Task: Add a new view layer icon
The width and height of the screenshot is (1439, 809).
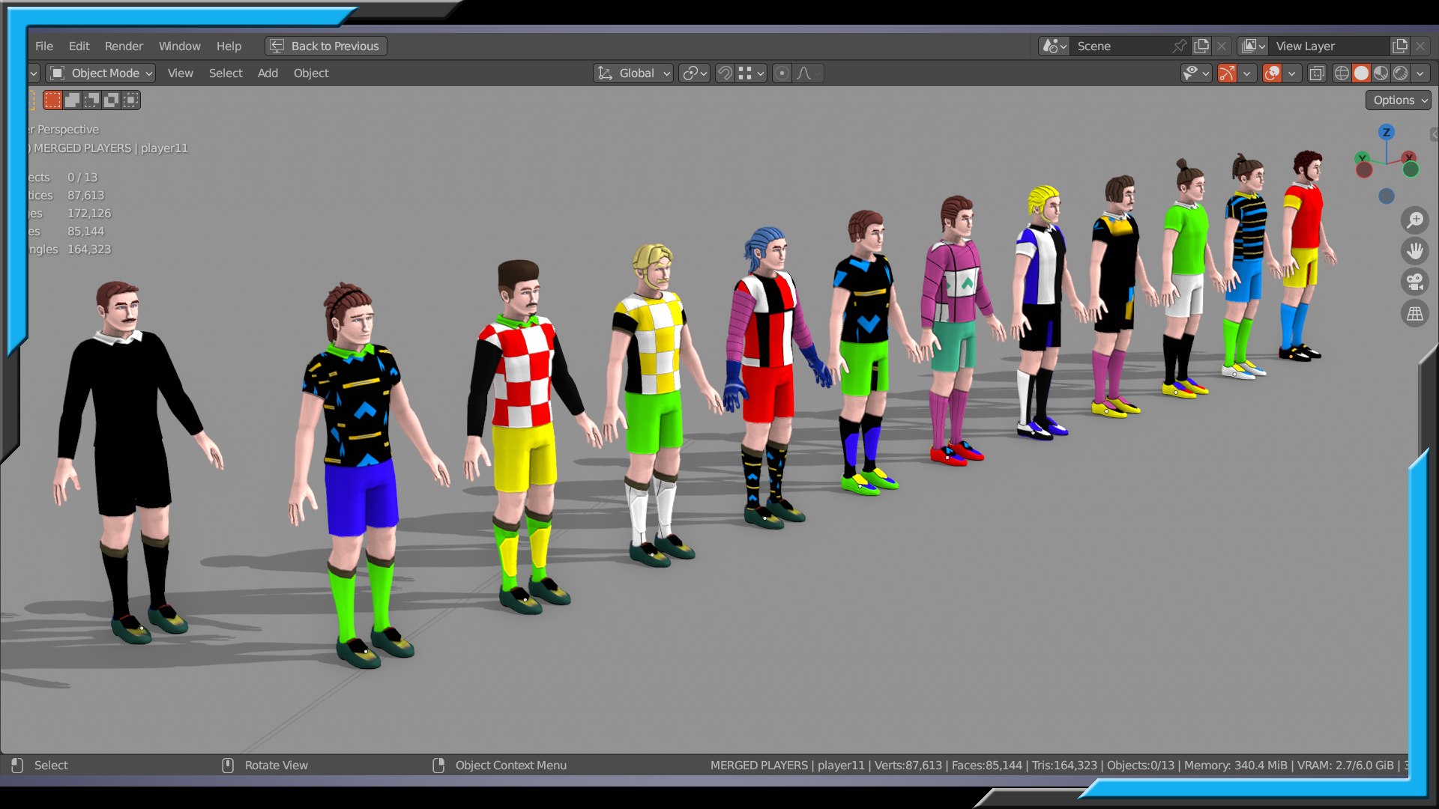Action: coord(1399,46)
